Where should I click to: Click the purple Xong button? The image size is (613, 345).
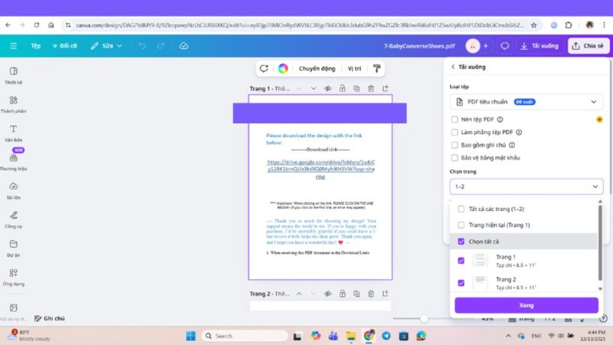coord(526,305)
